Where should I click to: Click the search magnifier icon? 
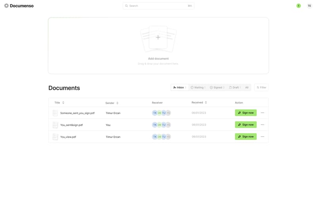coord(126,6)
